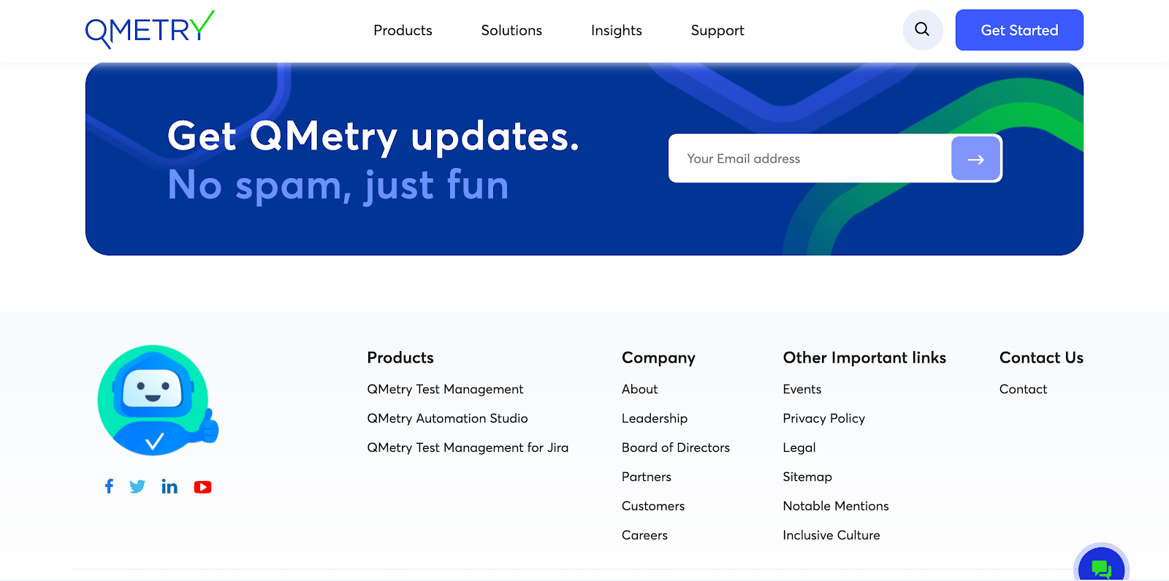Go to the LinkedIn icon
The height and width of the screenshot is (581, 1169).
pos(170,486)
